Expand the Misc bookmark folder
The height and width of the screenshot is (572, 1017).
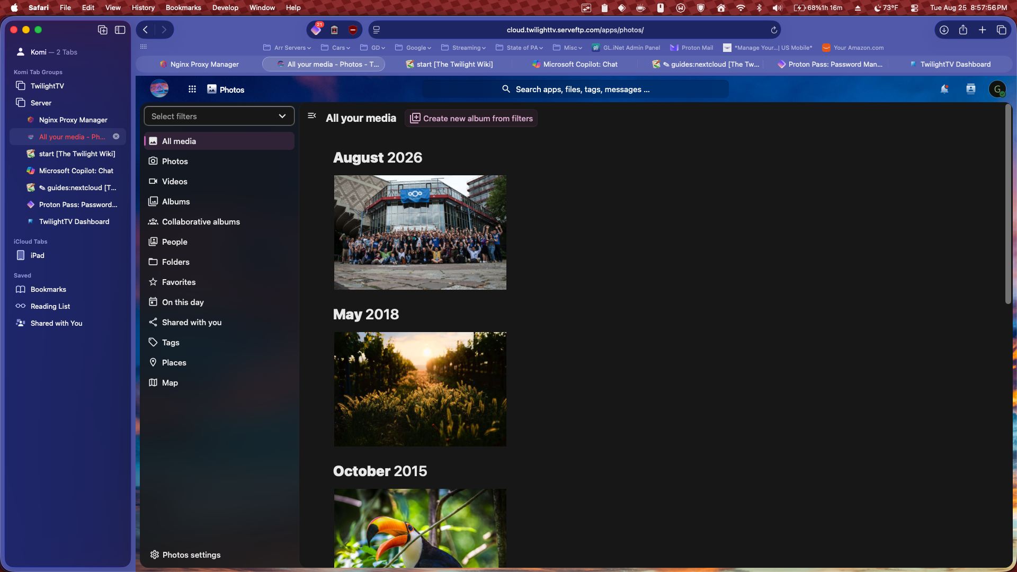568,48
